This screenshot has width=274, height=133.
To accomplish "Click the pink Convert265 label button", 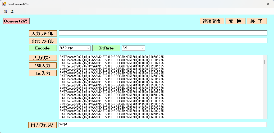I will (16, 21).
